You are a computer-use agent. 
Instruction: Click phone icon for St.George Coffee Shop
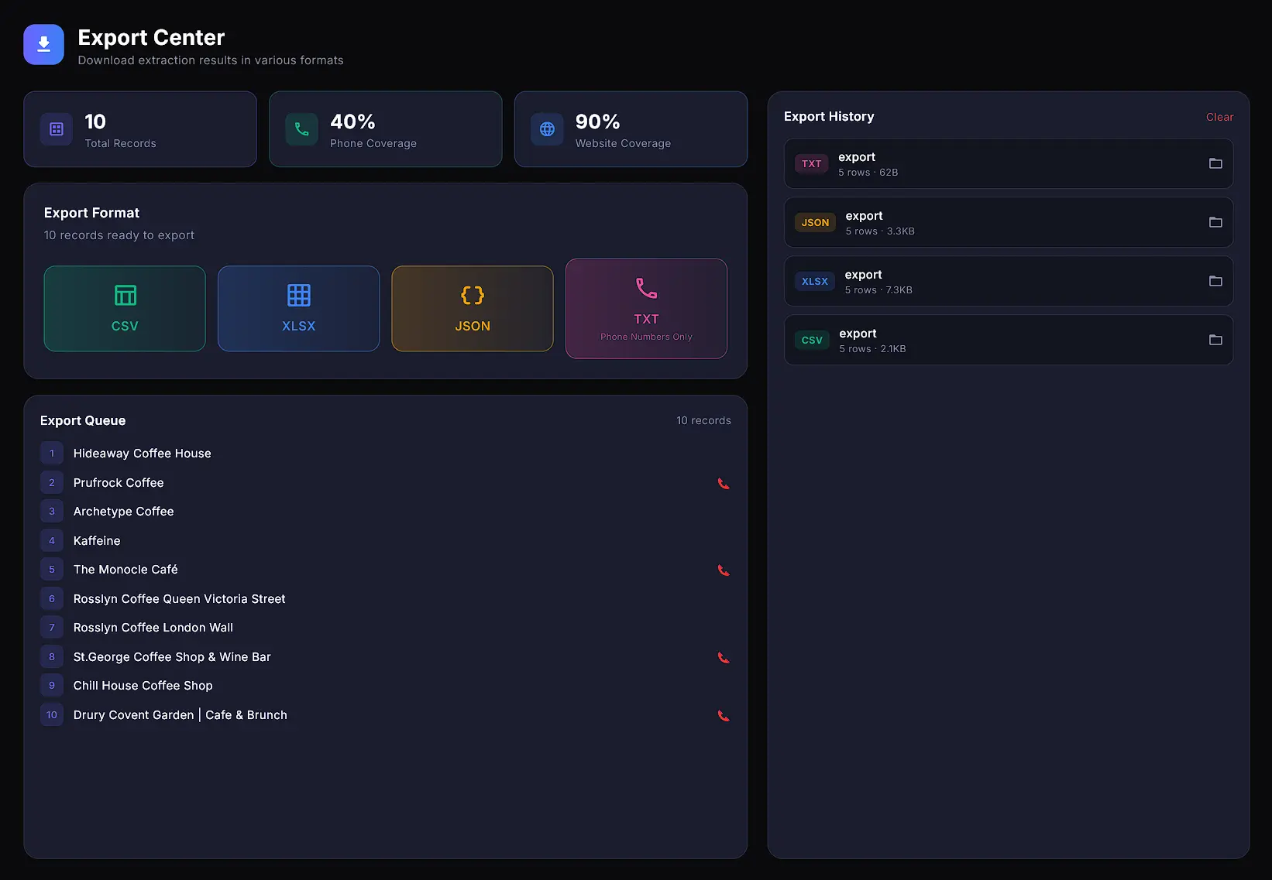pyautogui.click(x=724, y=658)
